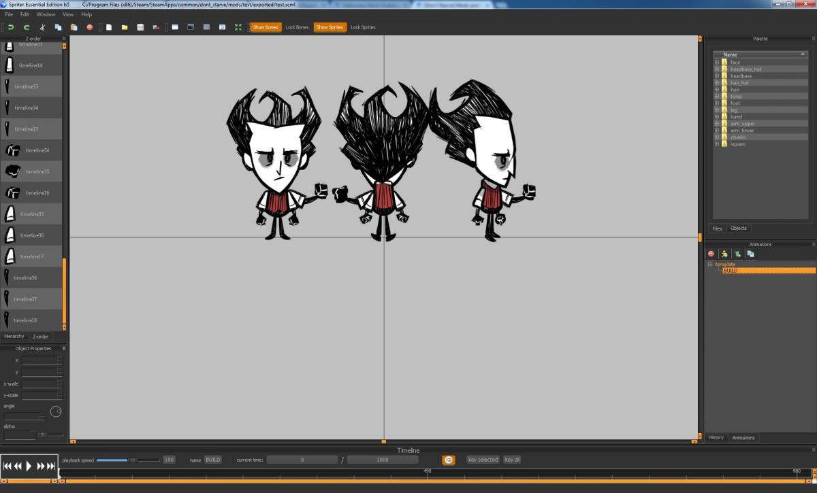Click the red delete animation icon
Screen dimensions: 817x493
711,254
